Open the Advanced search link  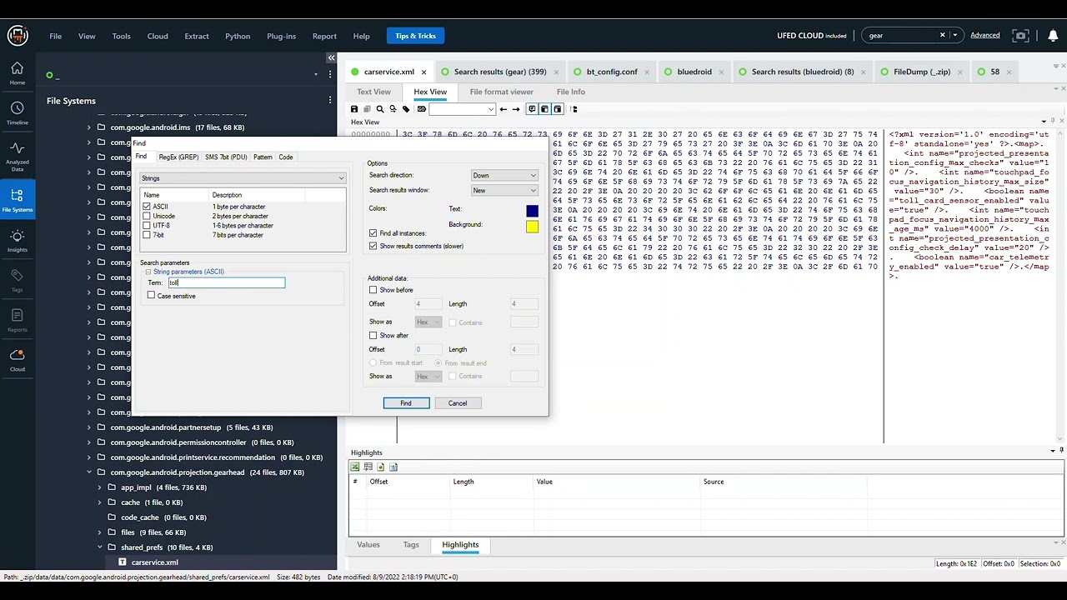point(984,35)
